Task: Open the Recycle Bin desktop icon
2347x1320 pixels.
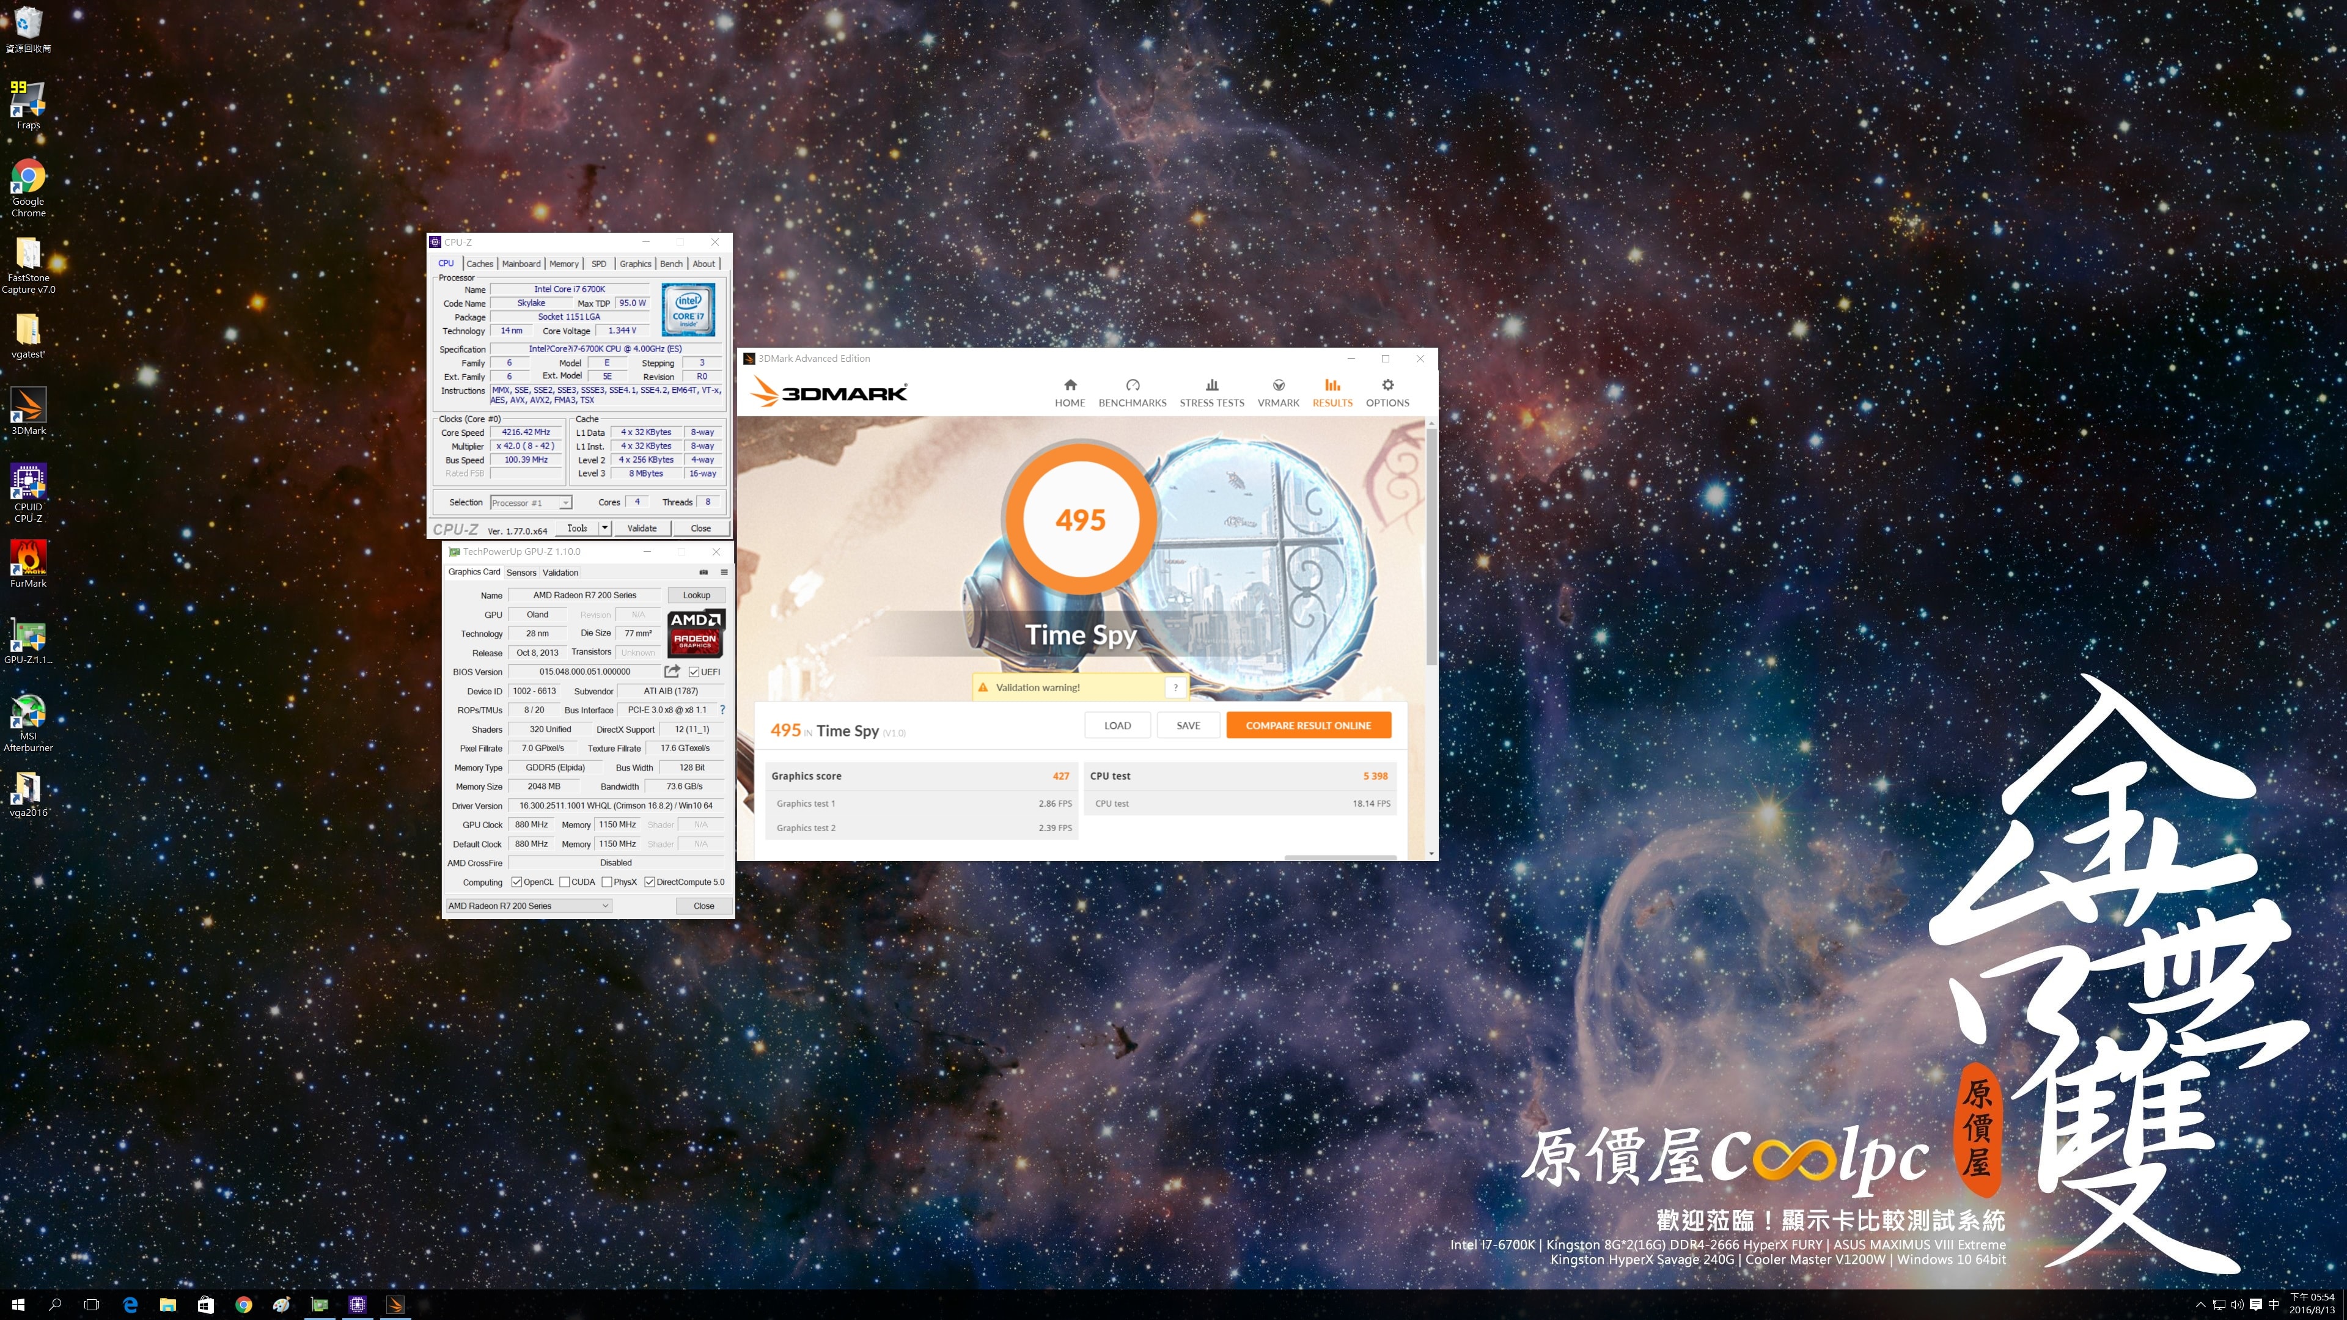Action: tap(28, 29)
